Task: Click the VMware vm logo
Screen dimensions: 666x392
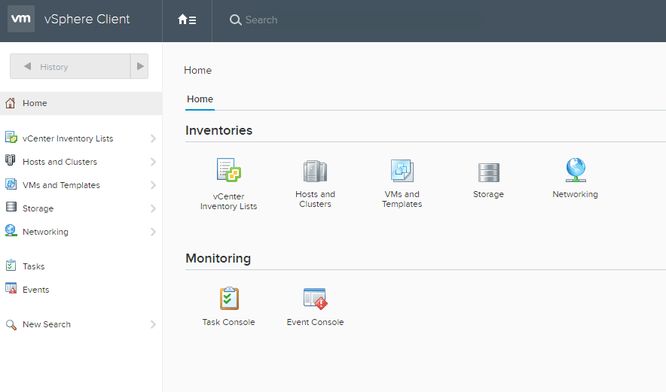Action: [x=21, y=19]
